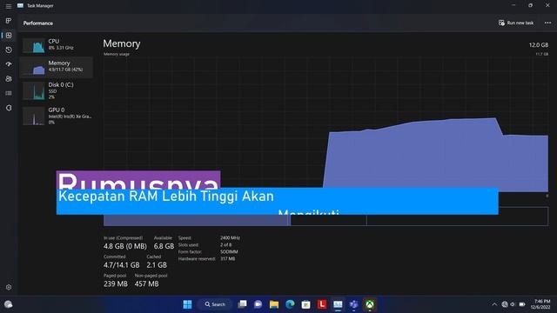Click the memory usage graph
This screenshot has height=313, width=557.
point(325,125)
